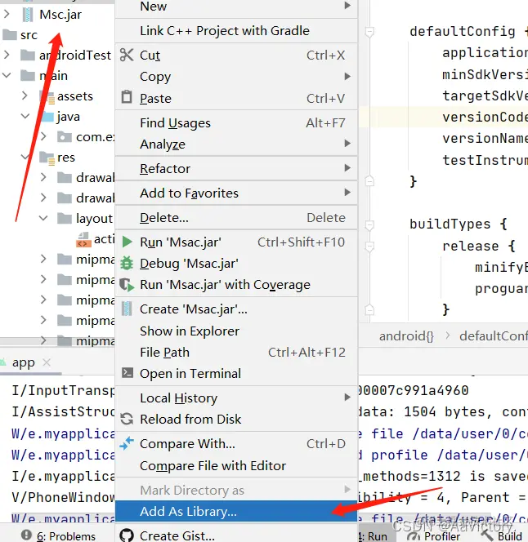This screenshot has height=542, width=528.
Task: Open the Local History submenu
Action: pyautogui.click(x=235, y=398)
